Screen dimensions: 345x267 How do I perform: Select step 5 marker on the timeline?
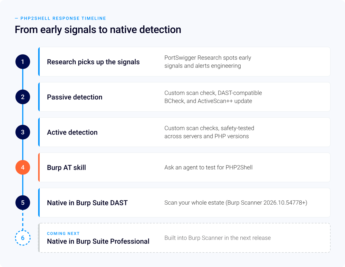pos(23,203)
